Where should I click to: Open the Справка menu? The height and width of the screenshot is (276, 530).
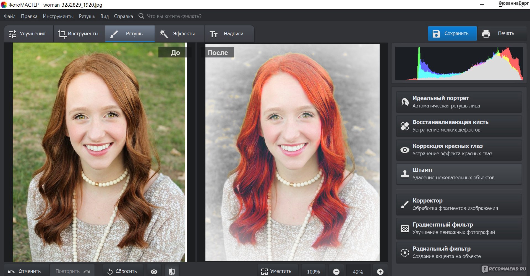[123, 16]
